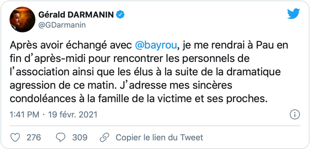The height and width of the screenshot is (149, 310).
Task: Open the @GDarmanin handle link
Action: [62, 25]
